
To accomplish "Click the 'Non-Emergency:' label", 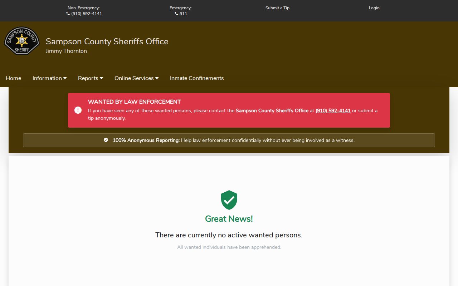I will 84,8.
